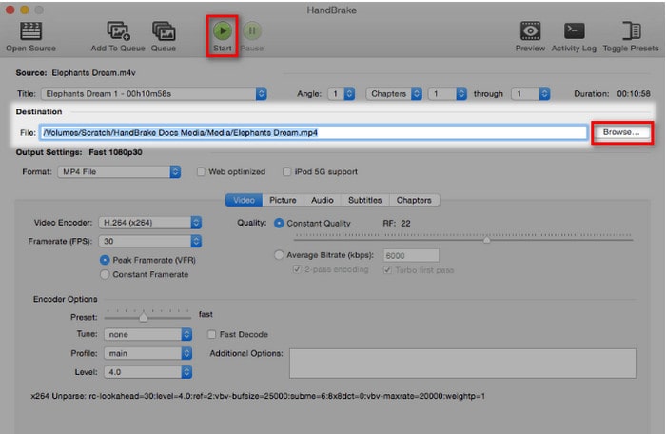The width and height of the screenshot is (666, 434).
Task: Enable the iPod 5G support checkbox
Action: 287,172
